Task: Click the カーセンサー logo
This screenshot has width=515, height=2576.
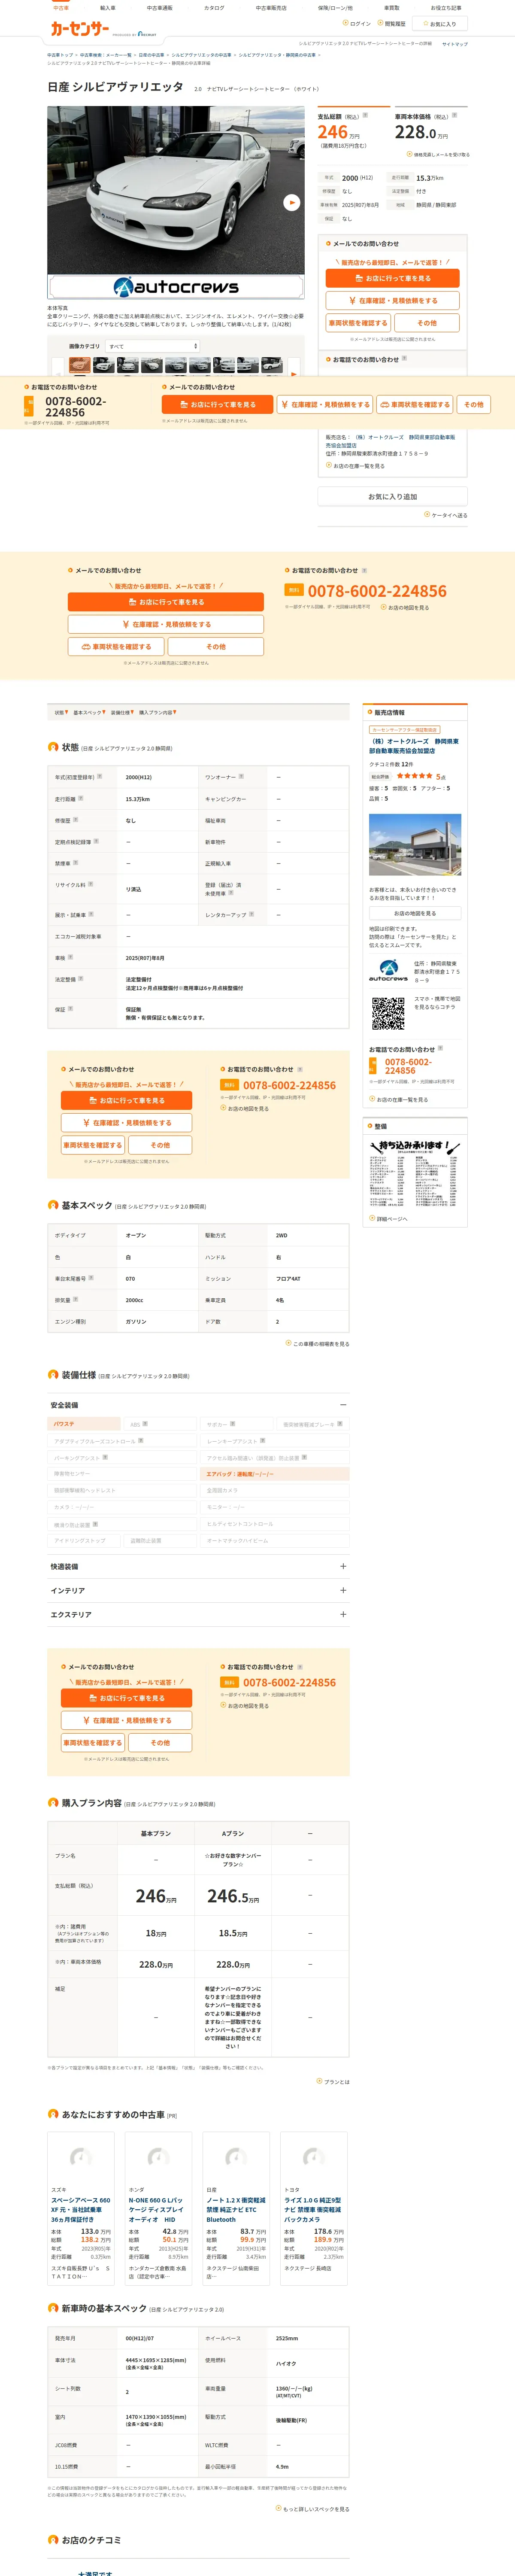Action: coord(80,29)
